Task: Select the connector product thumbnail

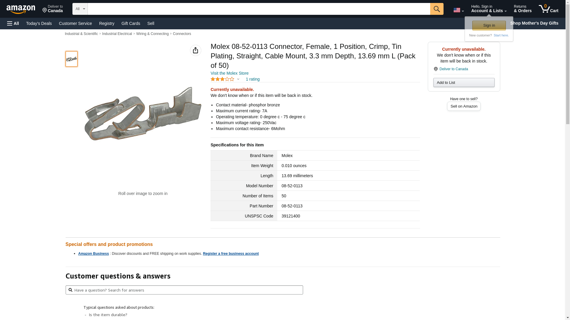Action: click(72, 59)
